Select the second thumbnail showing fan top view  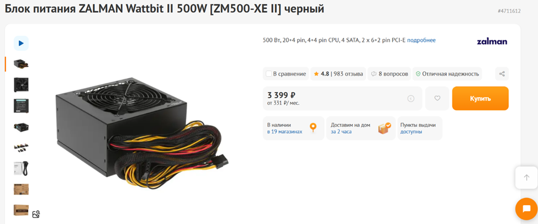[x=21, y=84]
